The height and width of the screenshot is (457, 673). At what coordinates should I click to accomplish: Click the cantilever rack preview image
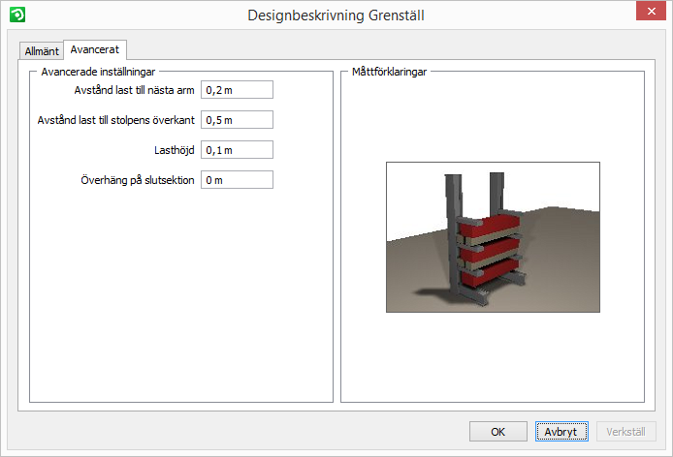pyautogui.click(x=493, y=237)
